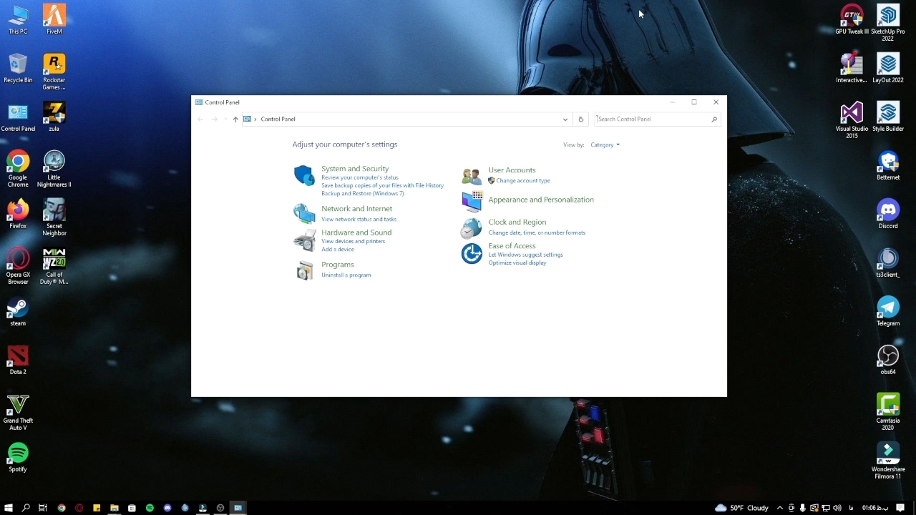
Task: Open the Network and Internet globe icon
Action: point(304,213)
